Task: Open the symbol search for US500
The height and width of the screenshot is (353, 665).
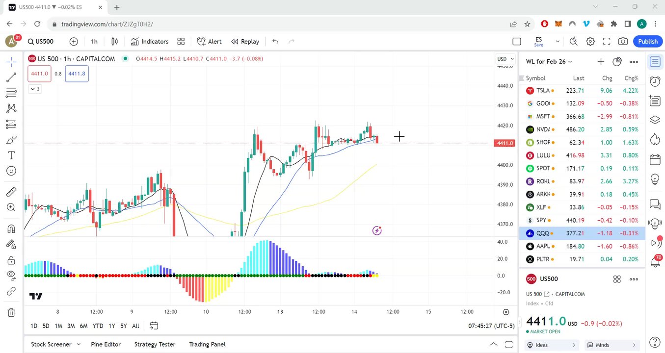Action: (41, 42)
